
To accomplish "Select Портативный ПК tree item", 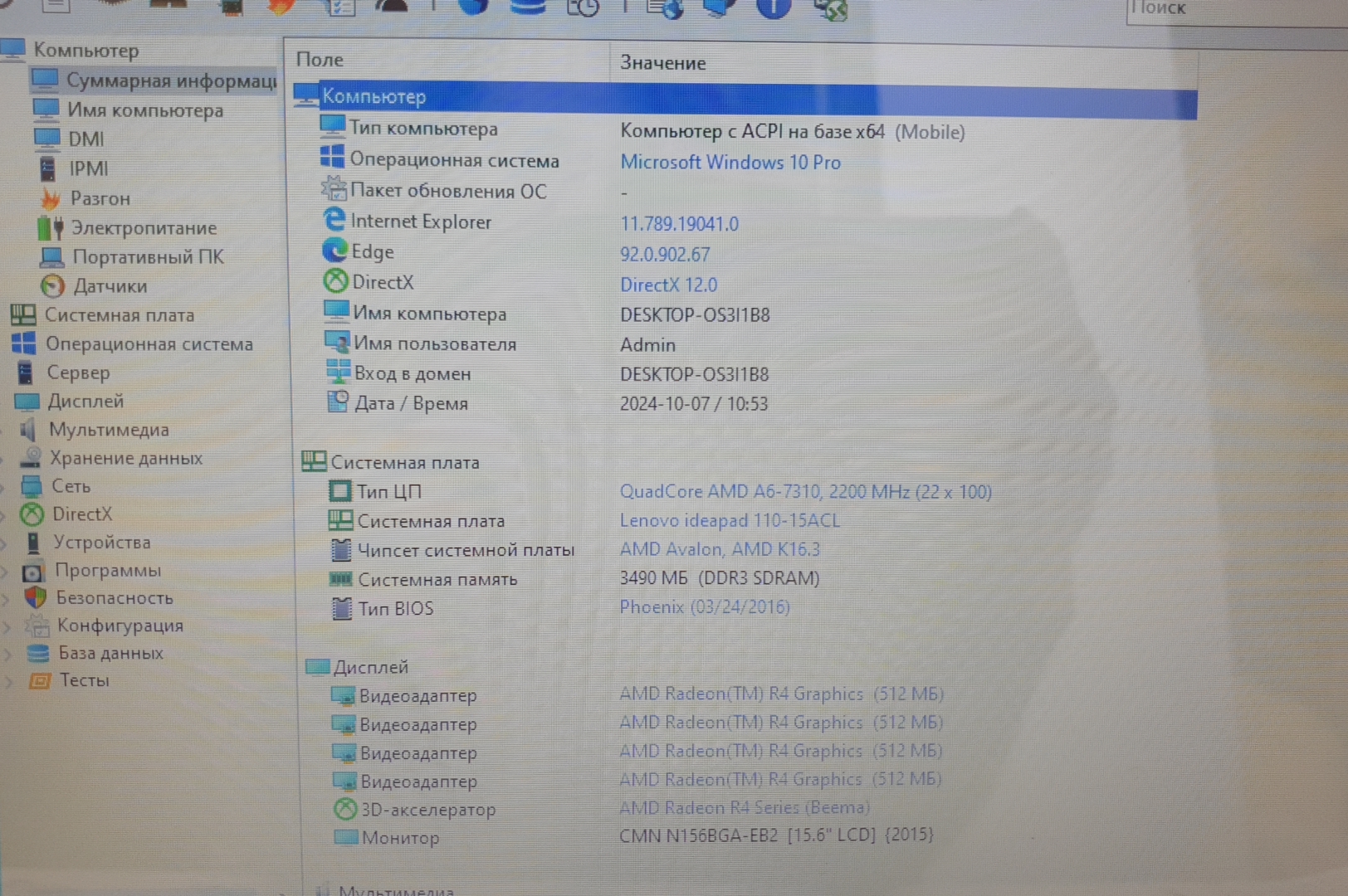I will point(147,257).
